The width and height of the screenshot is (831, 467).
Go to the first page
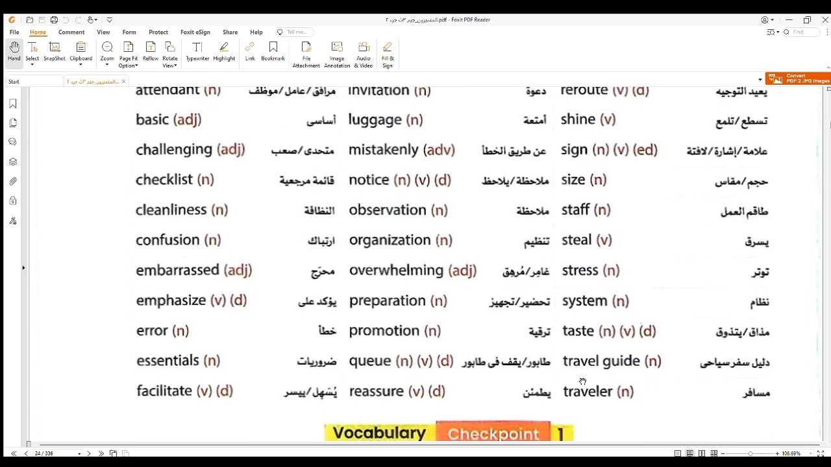pos(14,453)
